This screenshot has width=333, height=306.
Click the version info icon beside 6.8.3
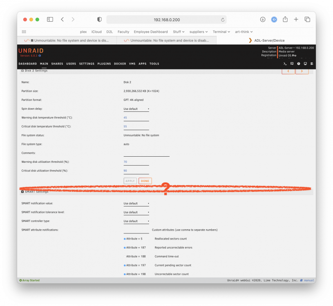click(40, 55)
